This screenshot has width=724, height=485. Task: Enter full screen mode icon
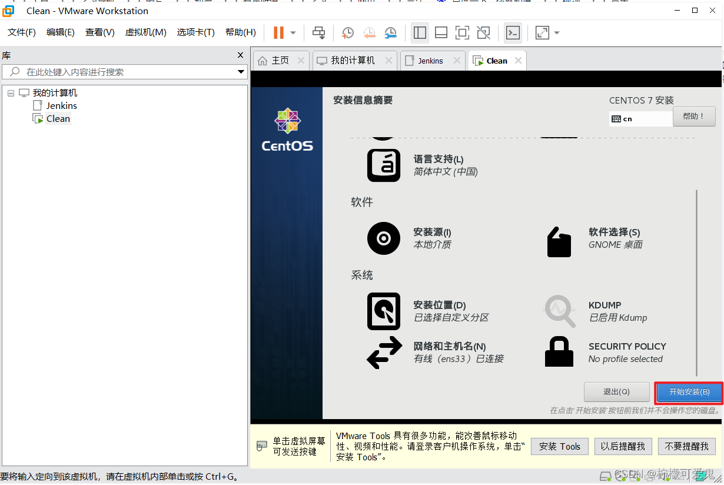(462, 32)
